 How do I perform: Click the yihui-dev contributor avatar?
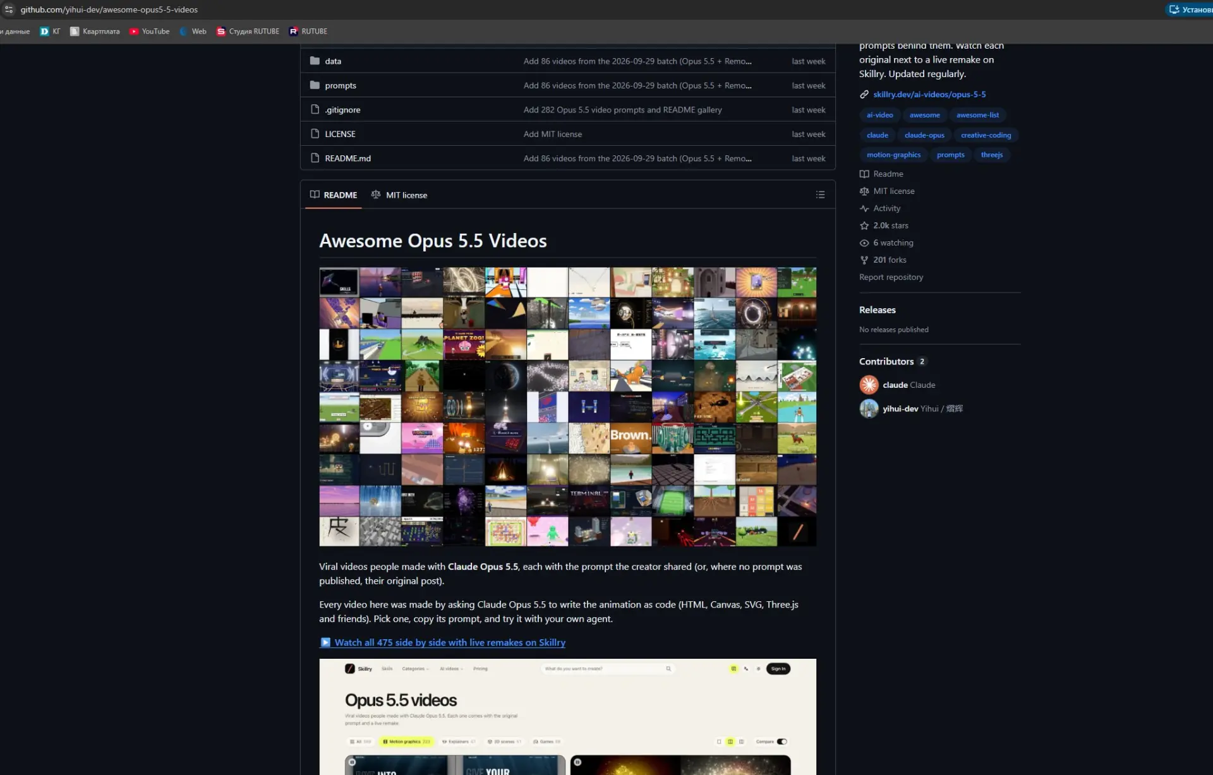click(869, 409)
